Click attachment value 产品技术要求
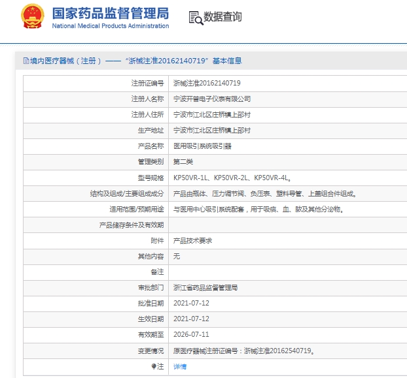Image resolution: width=407 pixels, height=378 pixels. tap(193, 240)
